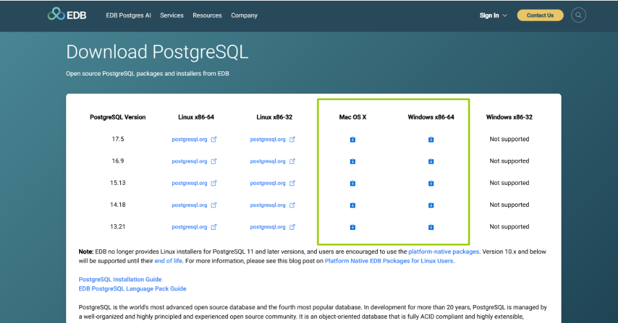
Task: Open the search magnifier icon
Action: pos(578,15)
